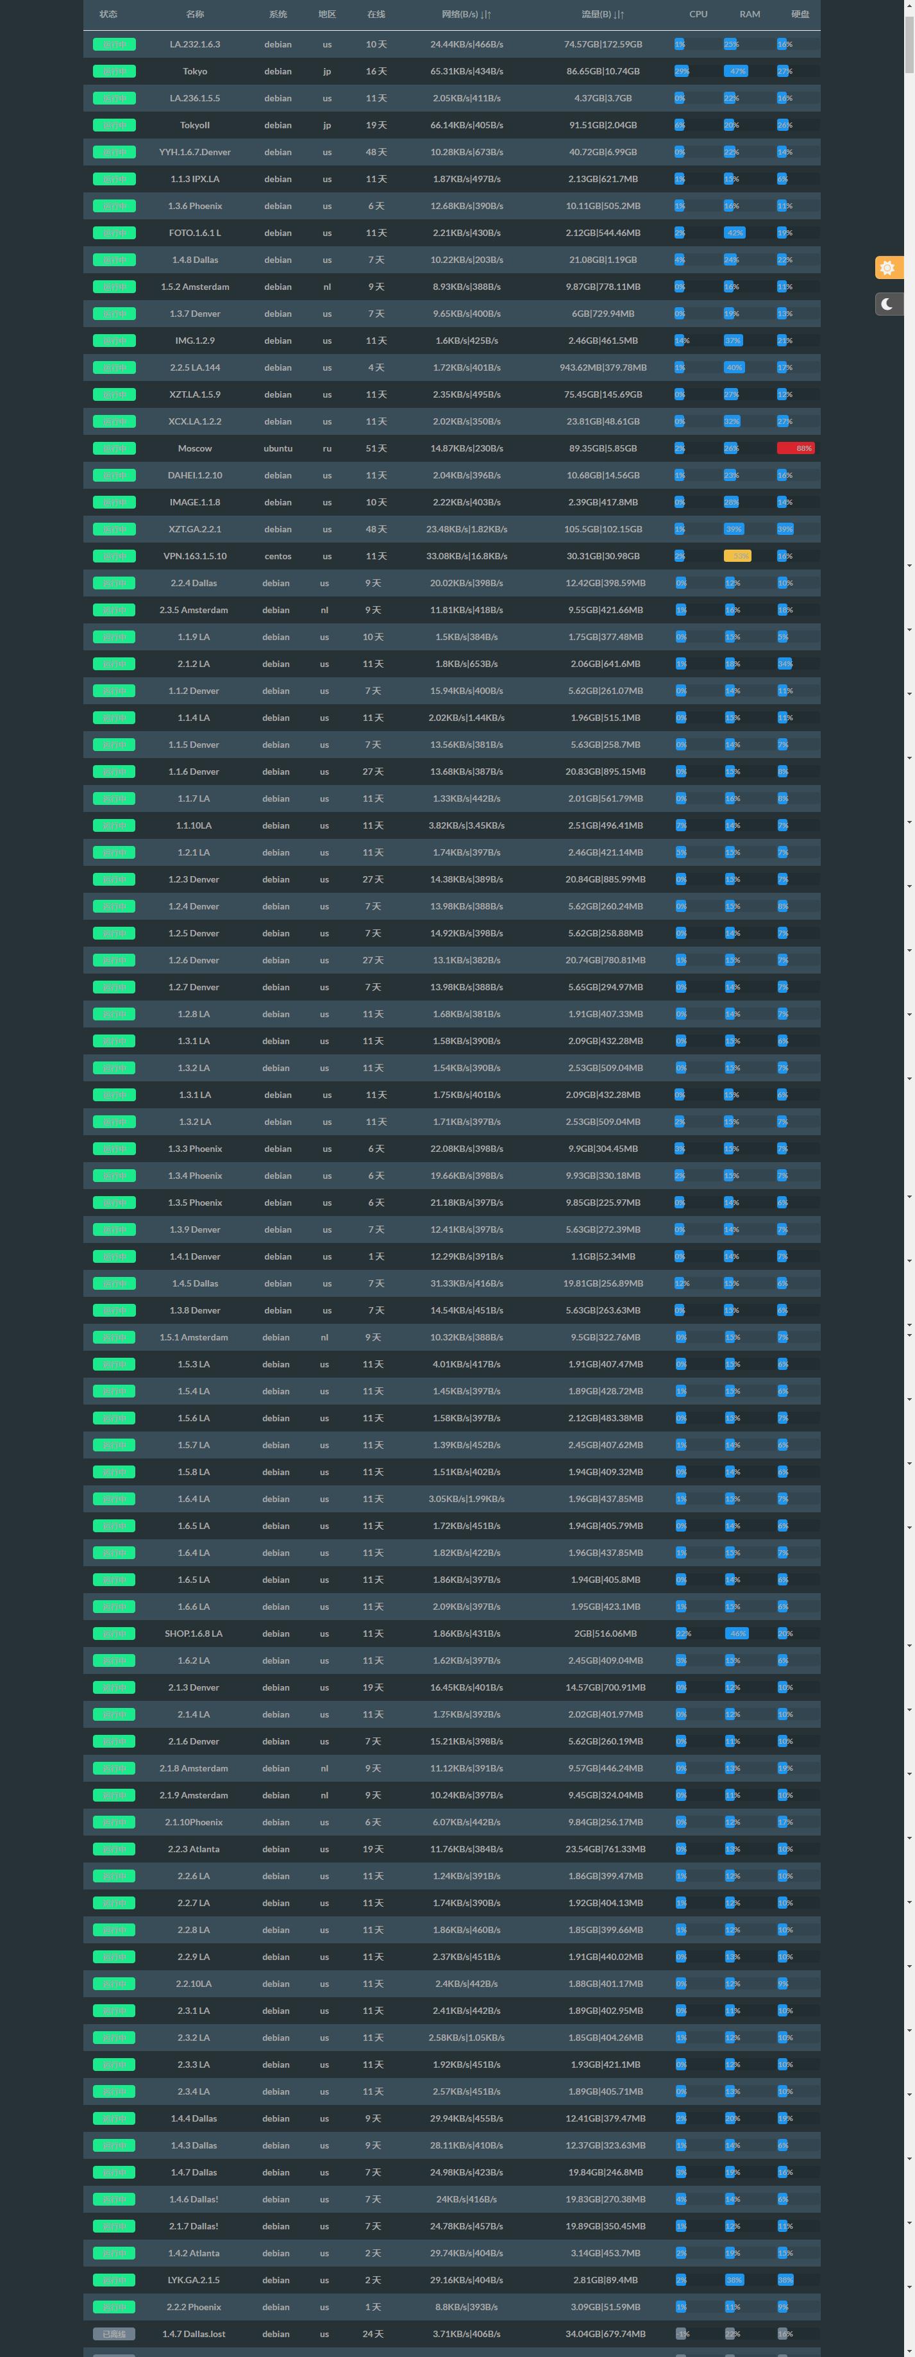Click the running status badge for Moscow

tap(114, 448)
